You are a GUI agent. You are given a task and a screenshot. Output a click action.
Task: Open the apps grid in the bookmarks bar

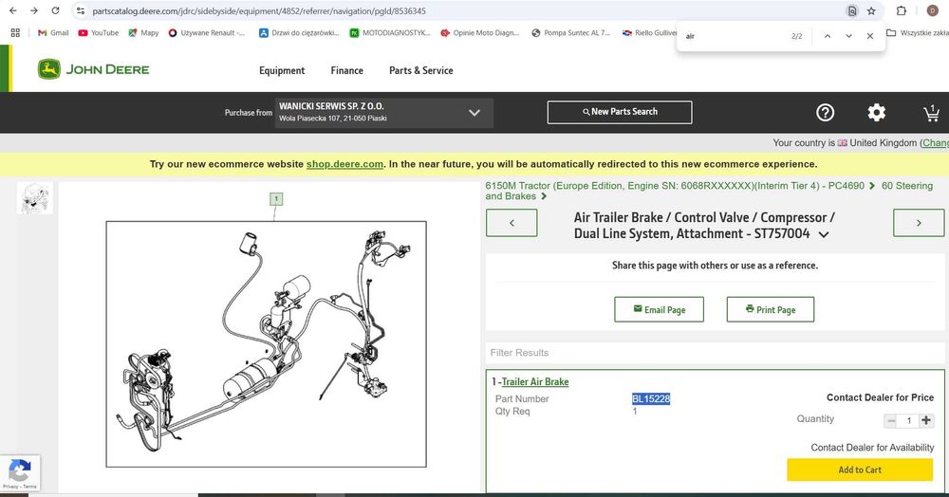coord(15,32)
